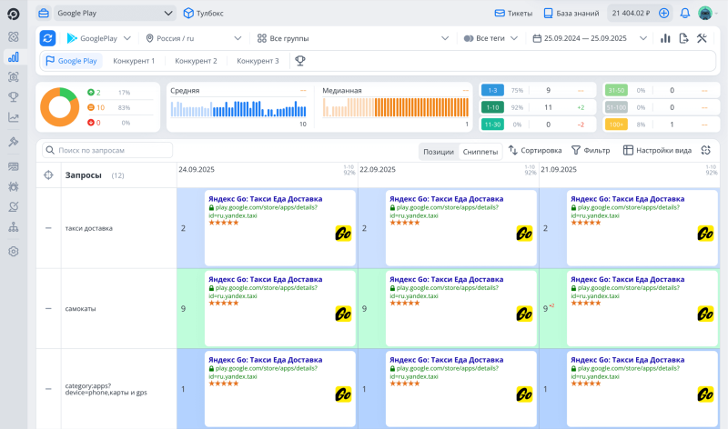Viewport: 728px width, 429px height.
Task: Open the База знаний link
Action: (572, 14)
